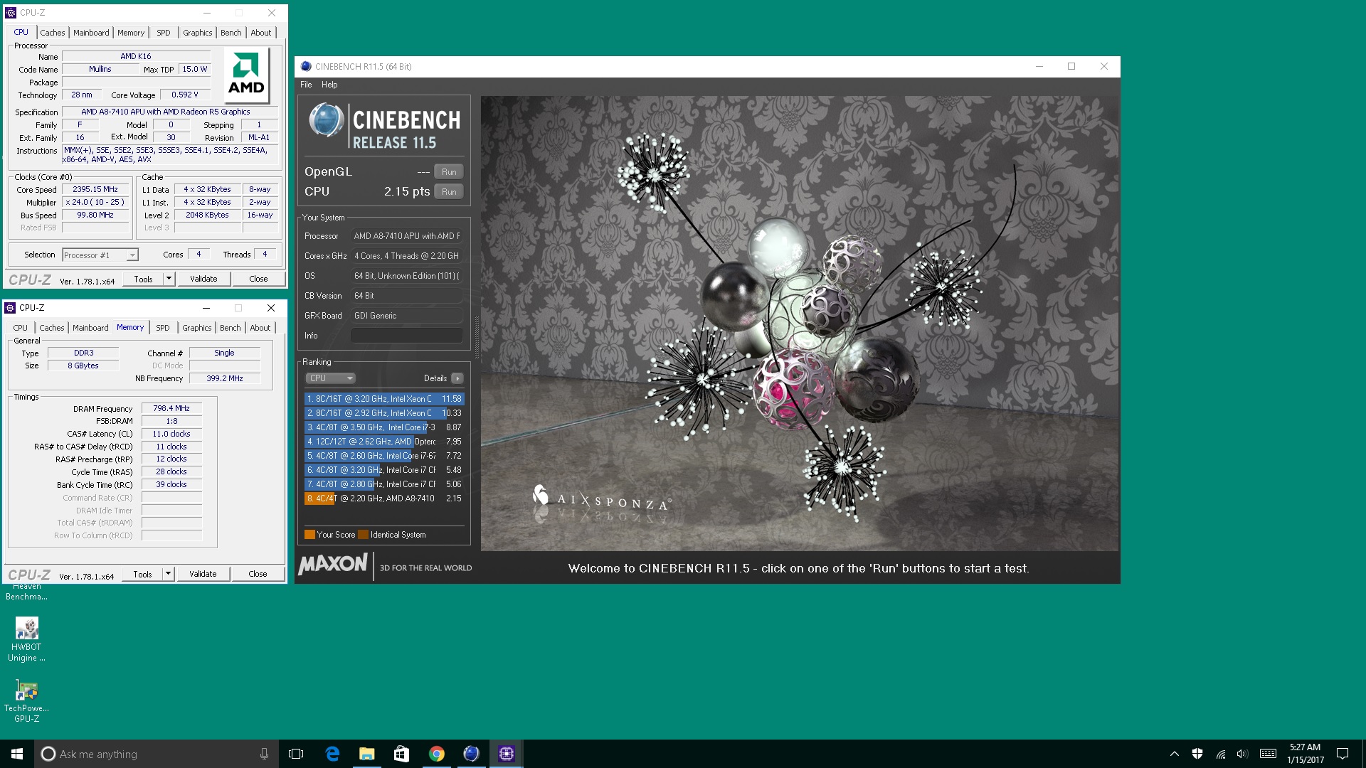The height and width of the screenshot is (768, 1366).
Task: Select ranking entry 1 Intel Xeon 11.58
Action: click(384, 399)
